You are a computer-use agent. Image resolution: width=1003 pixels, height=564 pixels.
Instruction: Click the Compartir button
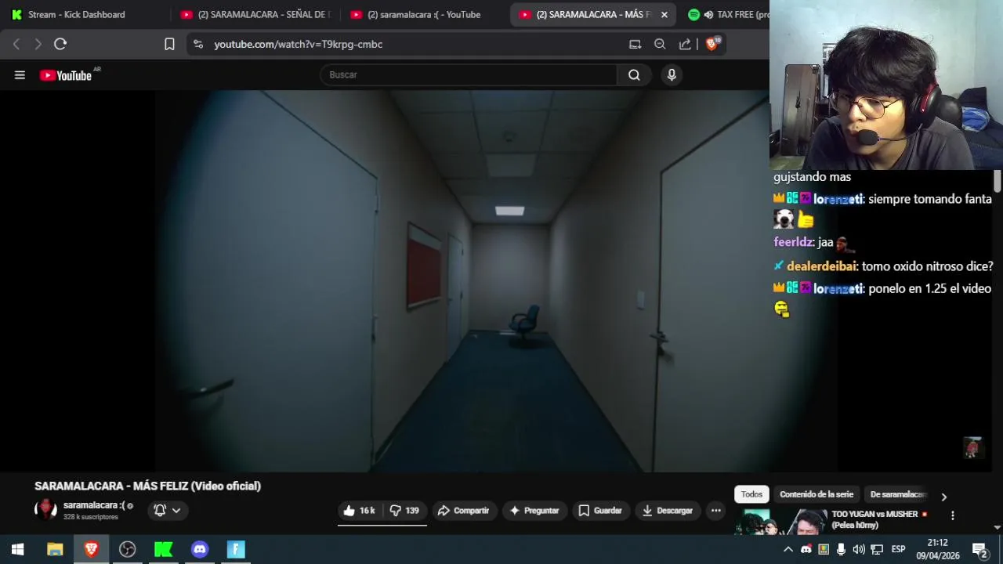coord(463,511)
